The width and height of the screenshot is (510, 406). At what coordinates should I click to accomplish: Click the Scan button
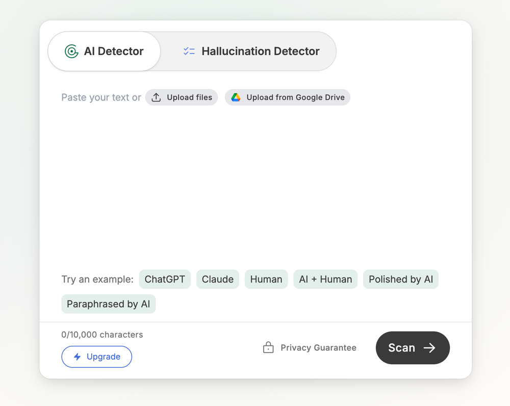(413, 347)
